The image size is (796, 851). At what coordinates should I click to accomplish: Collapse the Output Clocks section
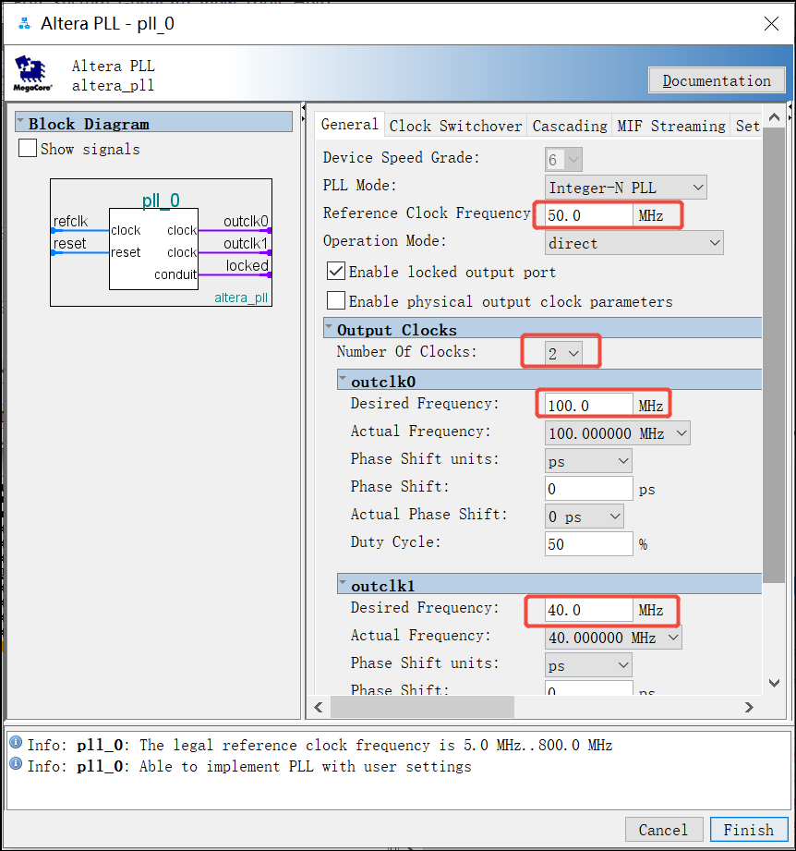coord(329,327)
